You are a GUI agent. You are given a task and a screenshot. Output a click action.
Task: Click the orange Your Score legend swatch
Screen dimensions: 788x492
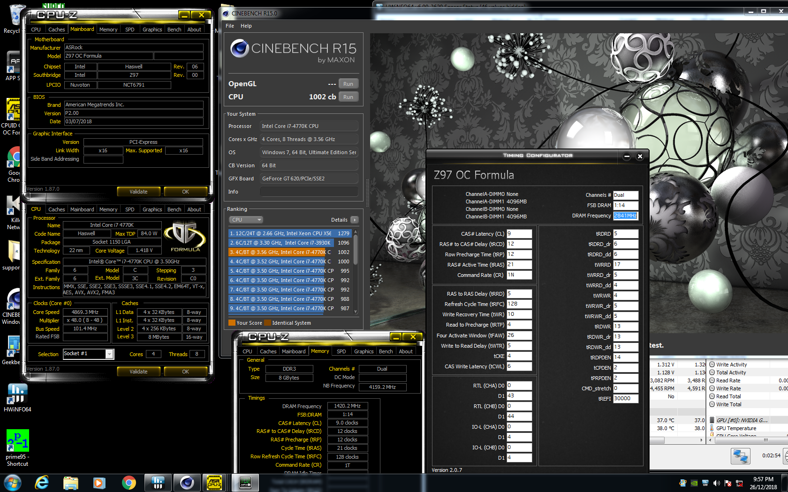232,323
